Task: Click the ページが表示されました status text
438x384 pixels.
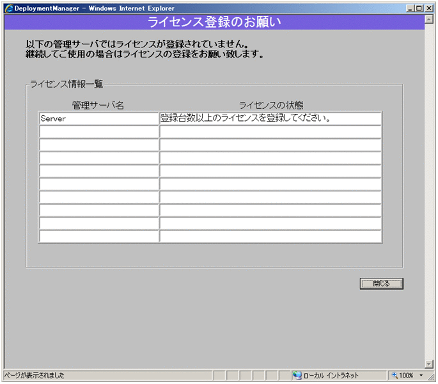Action: (x=35, y=375)
